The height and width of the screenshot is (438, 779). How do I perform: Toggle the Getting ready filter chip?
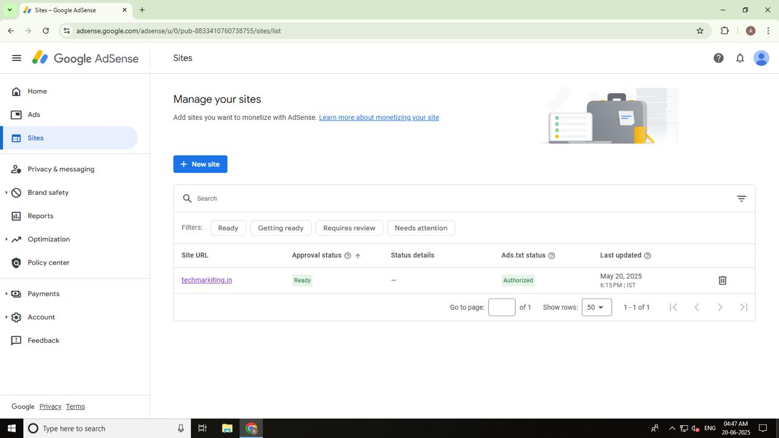(281, 228)
